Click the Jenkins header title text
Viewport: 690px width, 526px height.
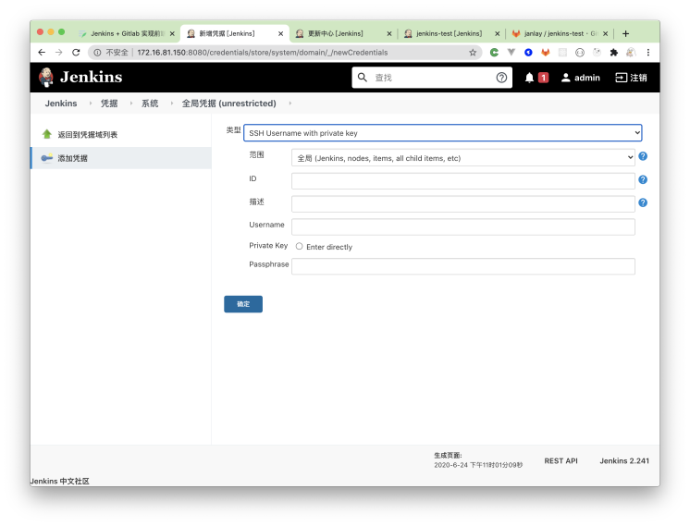(91, 77)
